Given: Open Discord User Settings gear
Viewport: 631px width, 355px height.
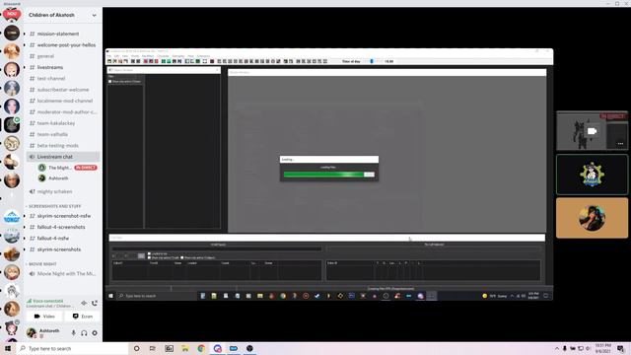Looking at the screenshot, I should (95, 333).
